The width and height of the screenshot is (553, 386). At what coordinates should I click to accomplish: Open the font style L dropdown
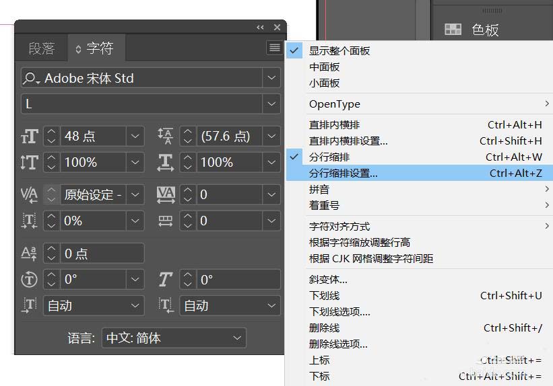(271, 104)
